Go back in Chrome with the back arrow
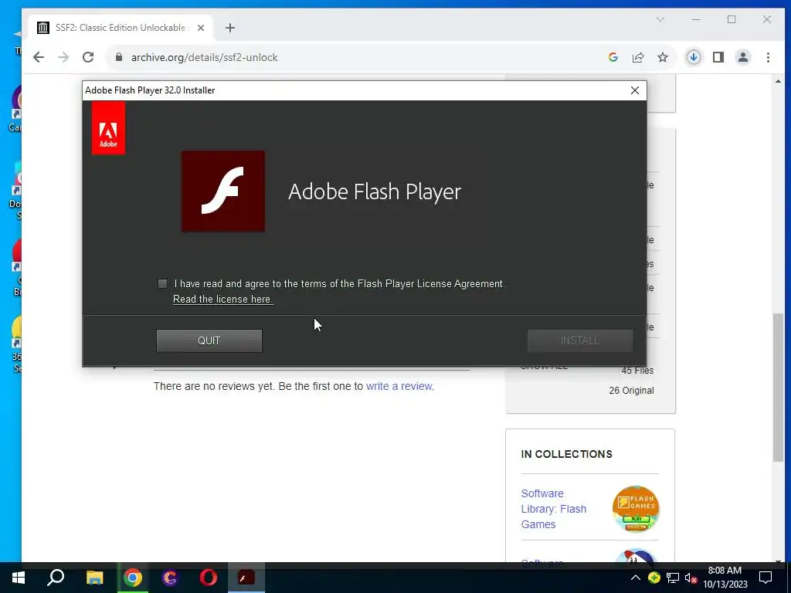 pos(39,57)
